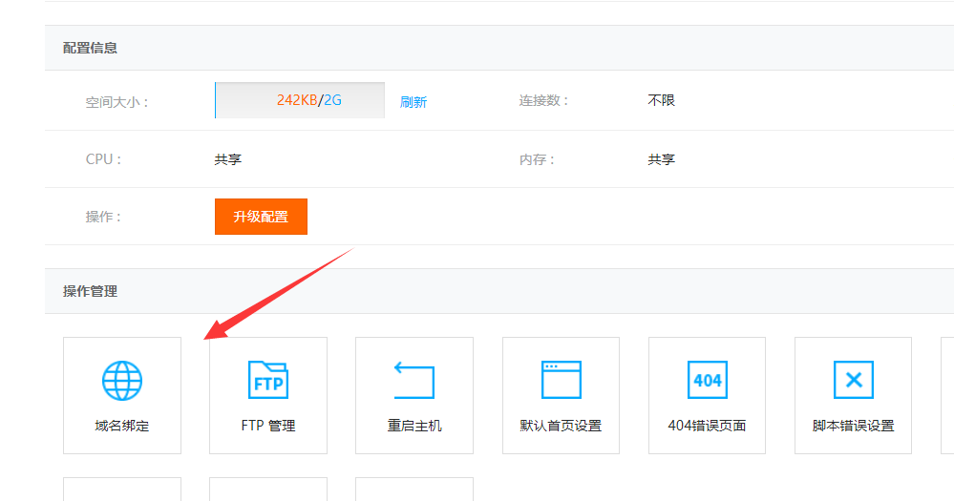Screen dimensions: 954x501
Task: Click the 内存 label
Action: point(537,159)
